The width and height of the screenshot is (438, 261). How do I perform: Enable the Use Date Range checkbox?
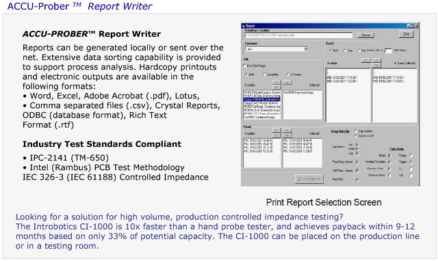pyautogui.click(x=245, y=66)
